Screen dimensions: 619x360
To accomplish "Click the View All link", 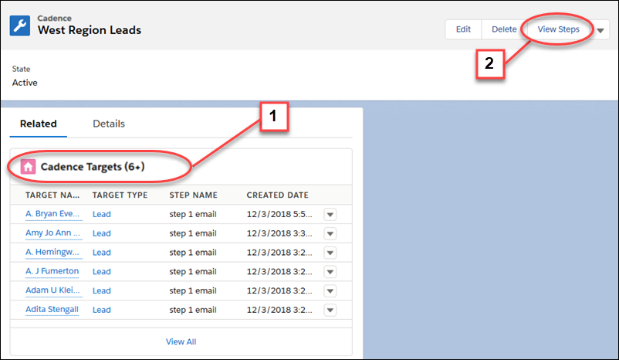I will coord(181,341).
